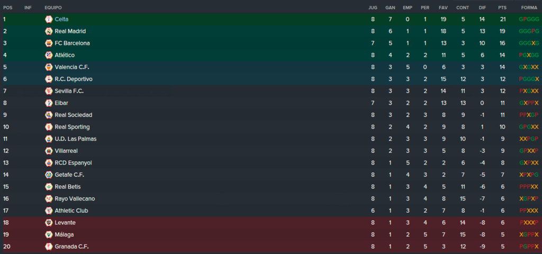Screen dimensions: 542x254
Task: Click the Real Madrid crest icon
Action: (x=49, y=31)
